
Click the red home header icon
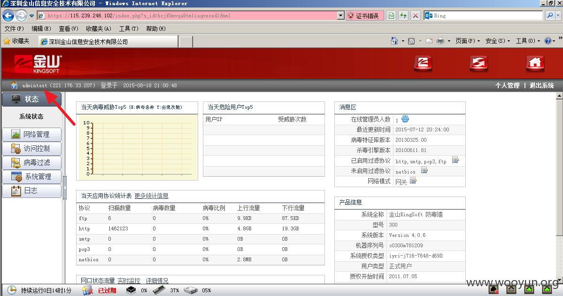(x=535, y=63)
